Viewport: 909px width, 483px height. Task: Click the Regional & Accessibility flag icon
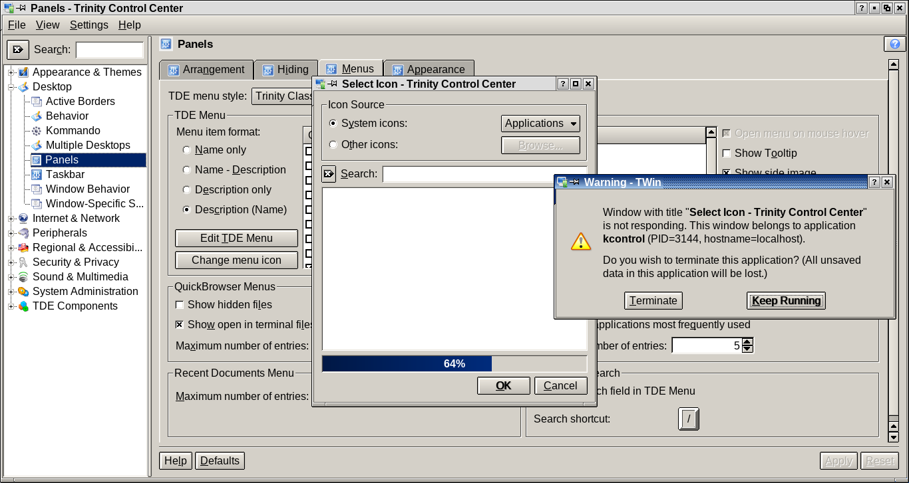click(23, 247)
